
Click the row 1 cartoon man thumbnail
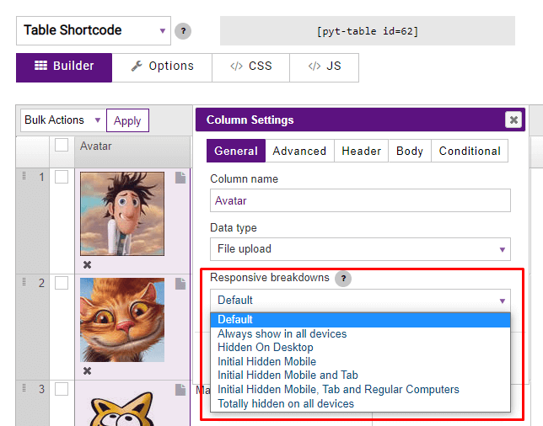(x=122, y=214)
